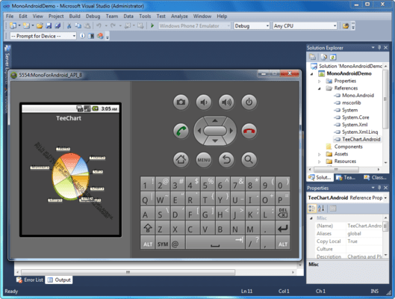The width and height of the screenshot is (395, 299).
Task: Expand the Properties folder node
Action: point(320,81)
